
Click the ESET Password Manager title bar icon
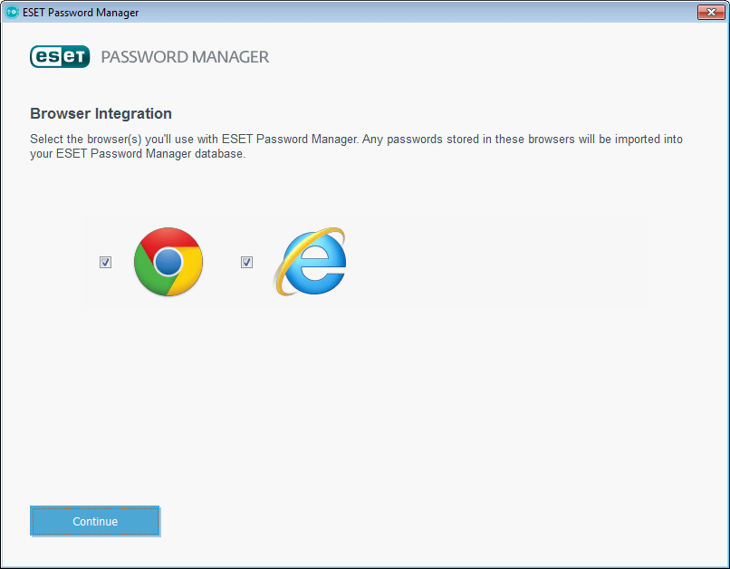(12, 12)
